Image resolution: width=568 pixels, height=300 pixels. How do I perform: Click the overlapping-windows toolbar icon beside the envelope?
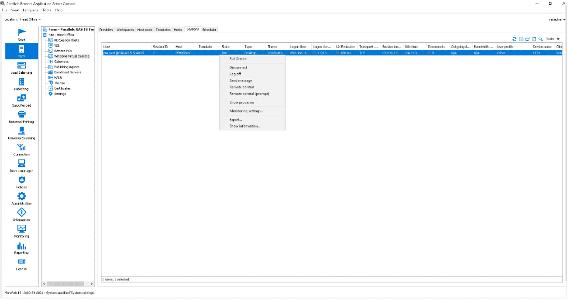[x=527, y=39]
